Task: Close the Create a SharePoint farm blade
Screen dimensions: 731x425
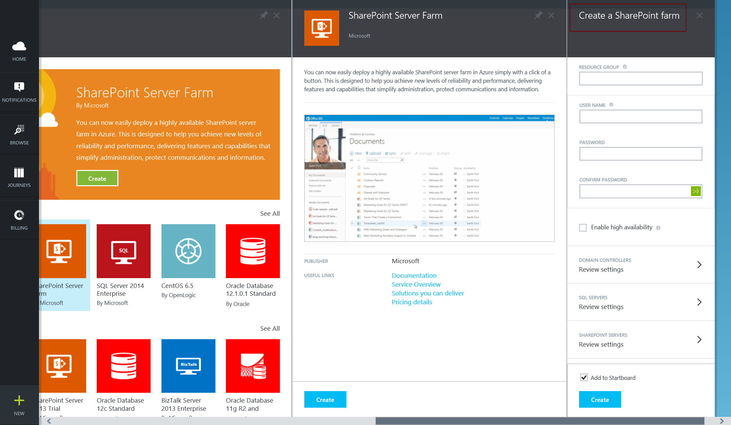Action: (x=699, y=15)
